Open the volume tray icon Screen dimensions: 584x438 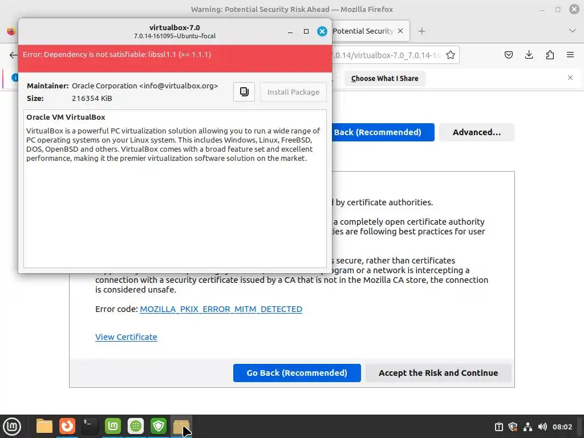click(542, 427)
